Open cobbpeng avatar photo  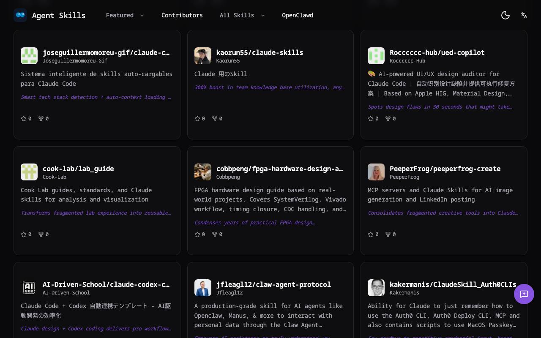pos(203,172)
